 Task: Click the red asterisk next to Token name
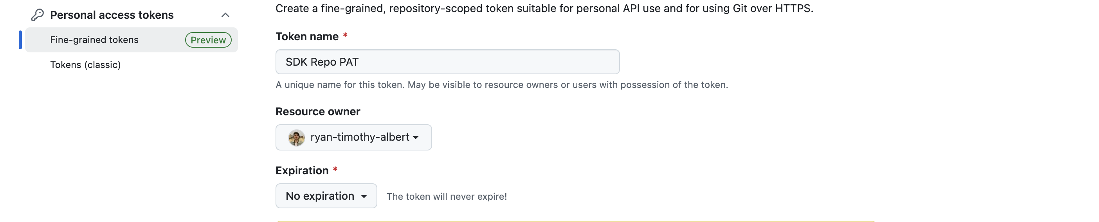pos(345,35)
